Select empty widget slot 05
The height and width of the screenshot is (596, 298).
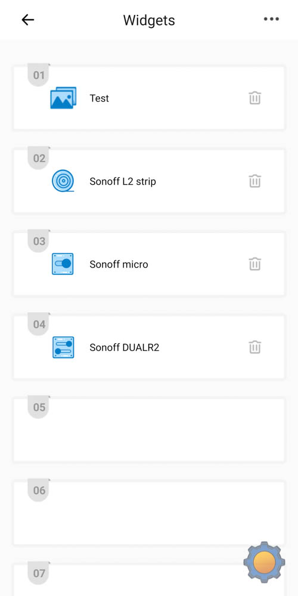pos(149,430)
